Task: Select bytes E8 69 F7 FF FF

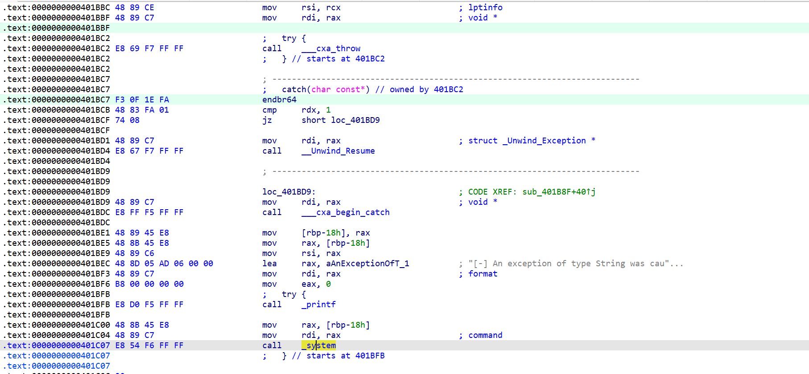Action: [x=149, y=49]
